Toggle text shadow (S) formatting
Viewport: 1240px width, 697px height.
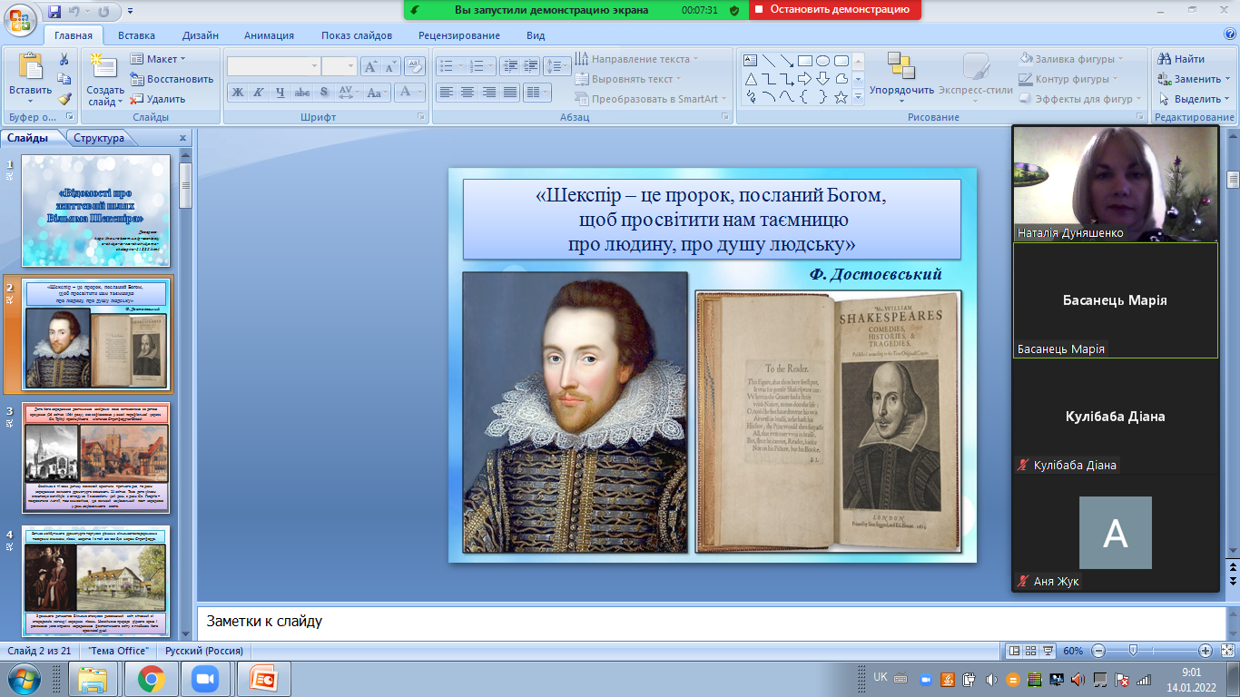(323, 92)
